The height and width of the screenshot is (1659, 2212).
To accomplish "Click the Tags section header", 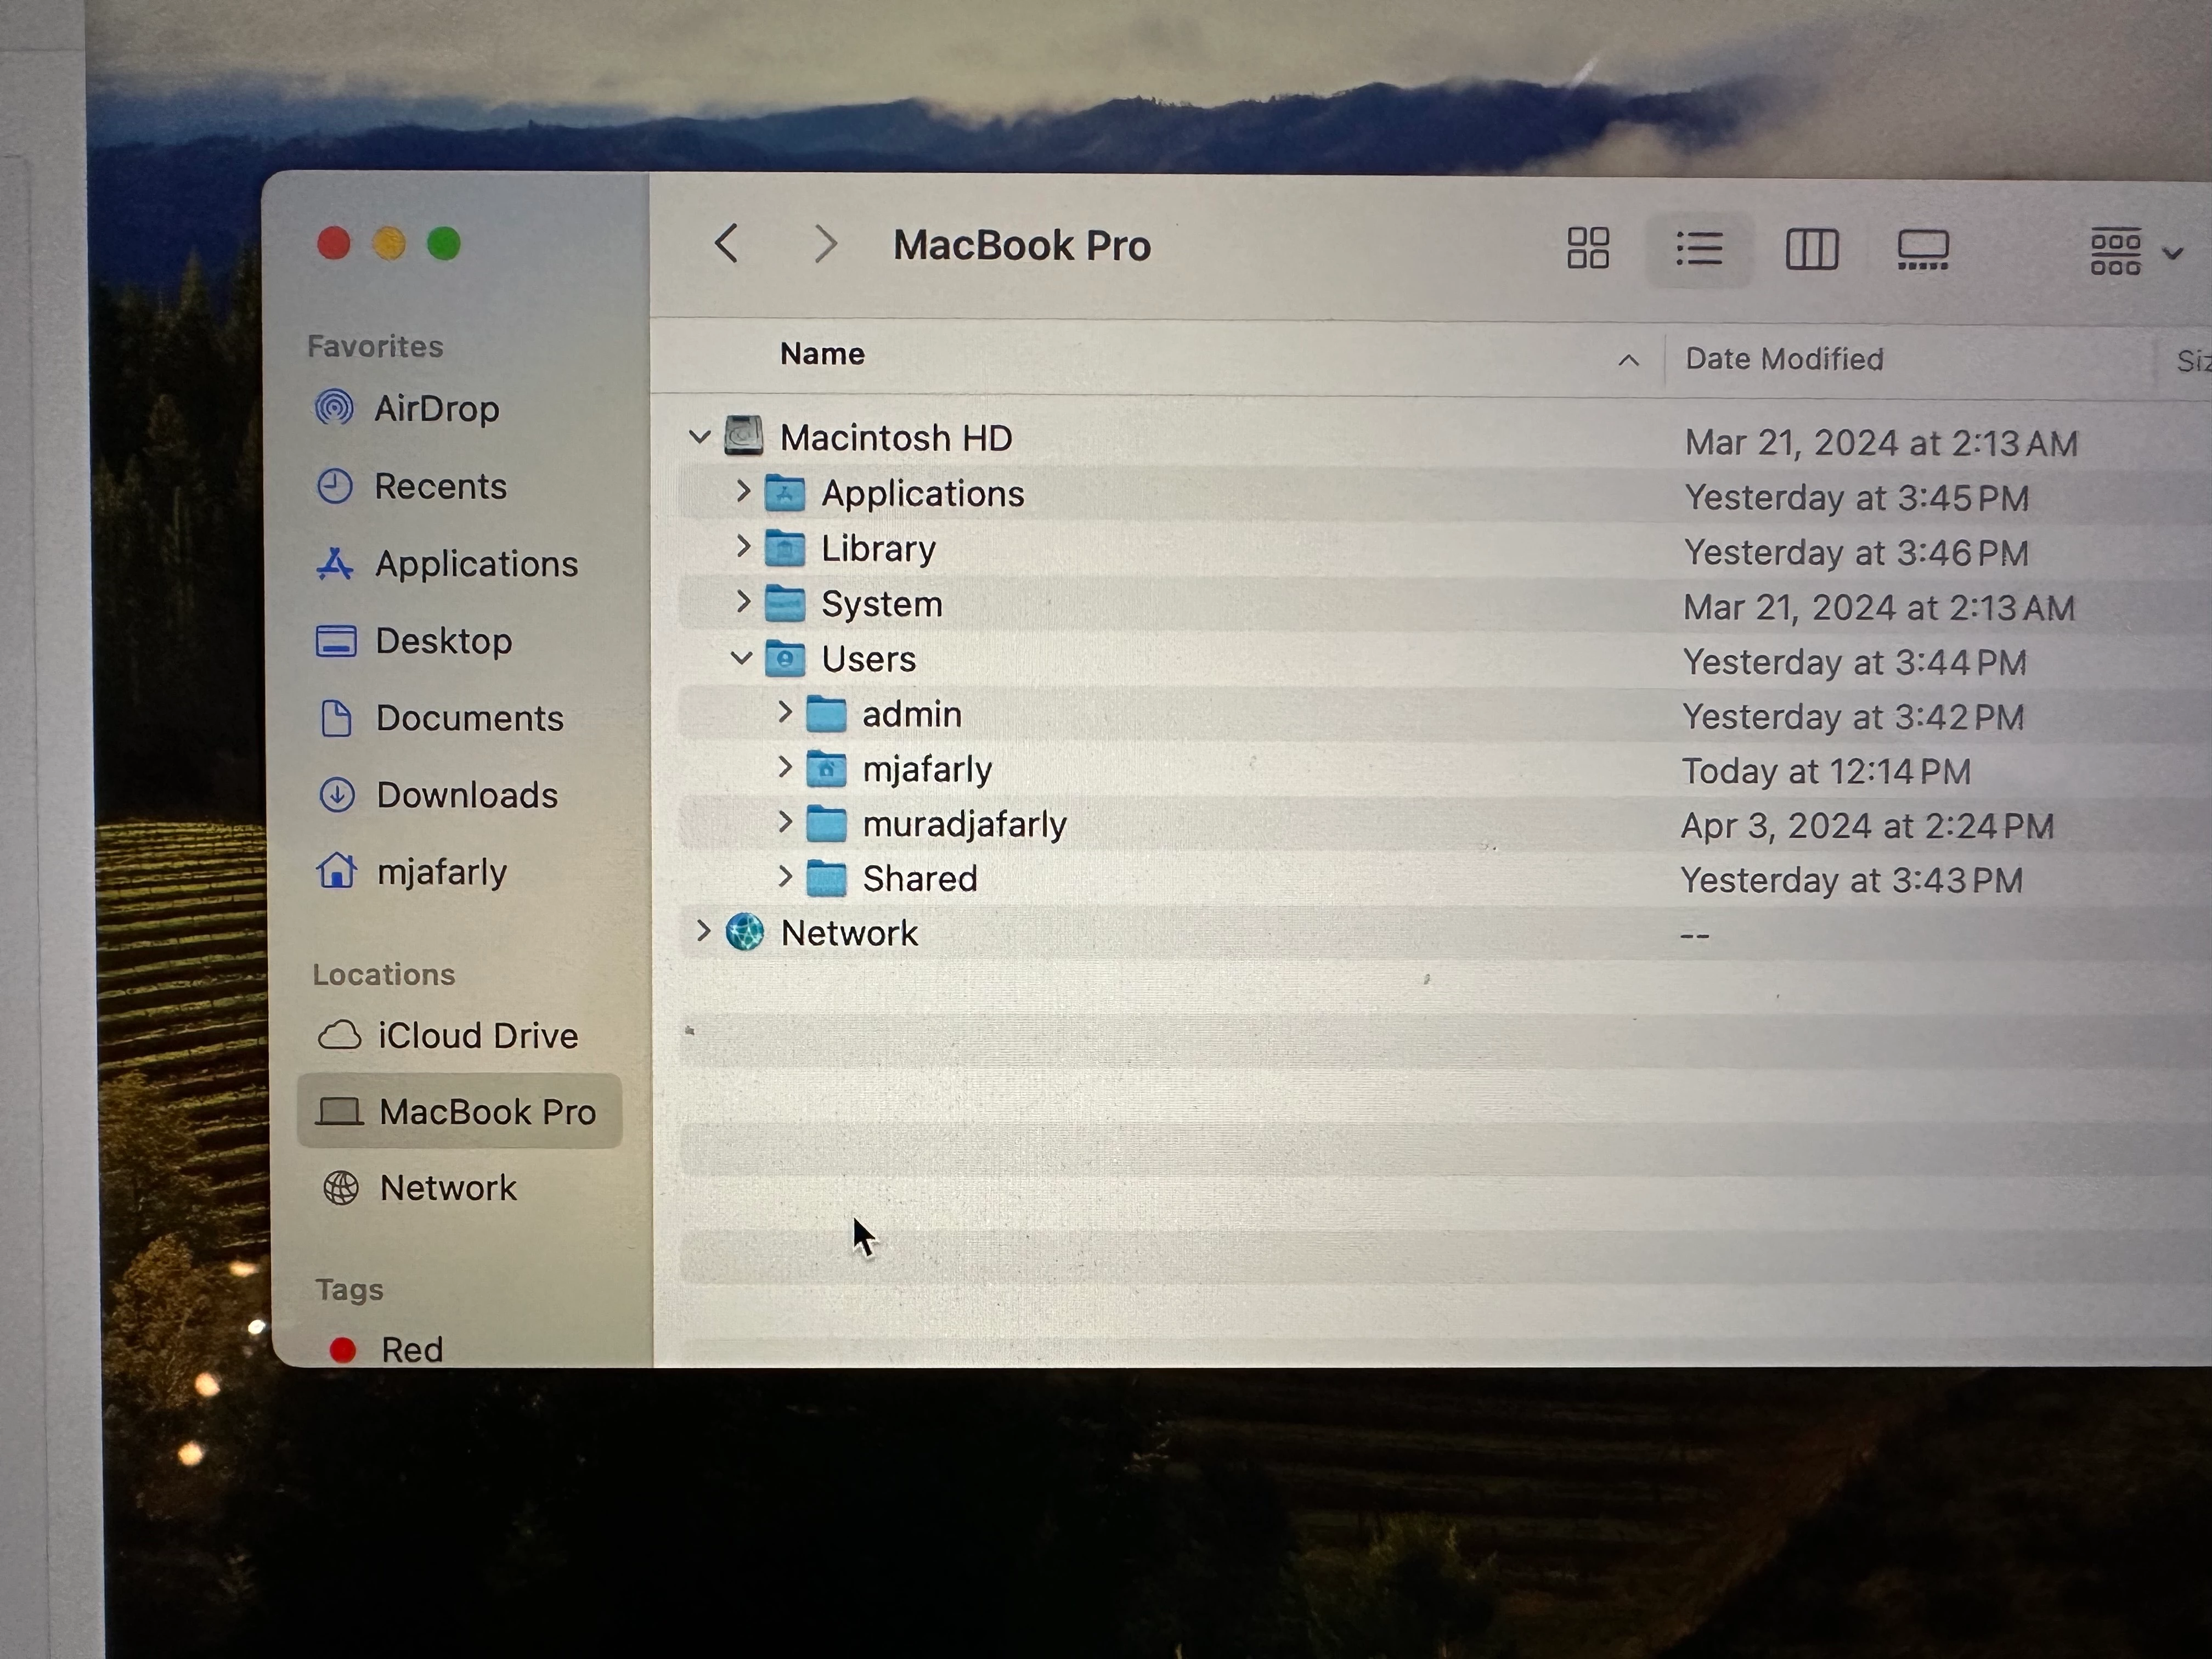I will (x=350, y=1290).
